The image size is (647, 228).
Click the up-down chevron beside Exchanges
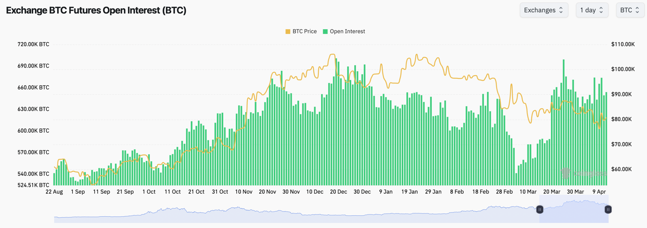561,10
